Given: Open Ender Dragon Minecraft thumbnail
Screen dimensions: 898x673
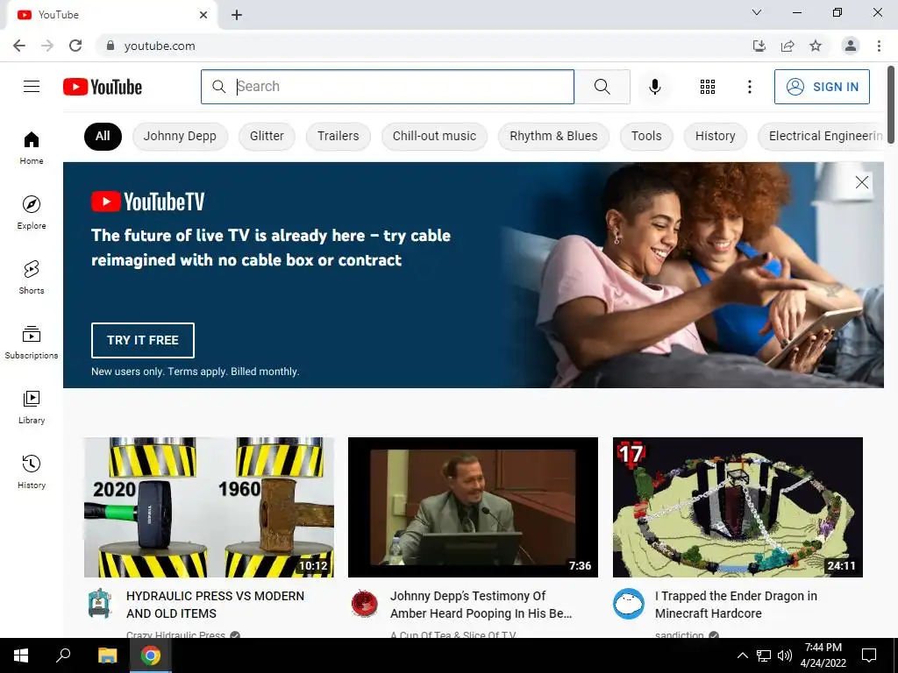Looking at the screenshot, I should [738, 507].
